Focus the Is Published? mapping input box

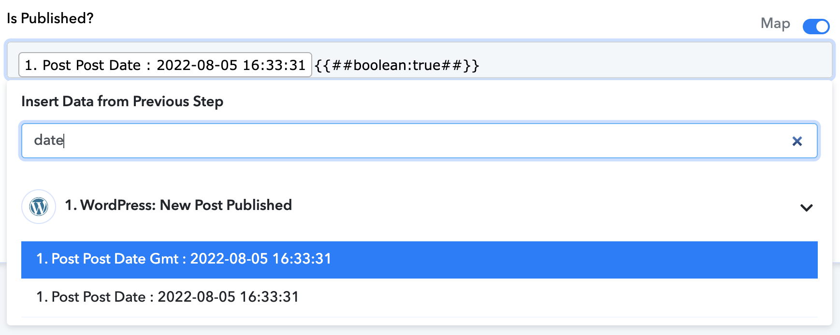[420, 60]
